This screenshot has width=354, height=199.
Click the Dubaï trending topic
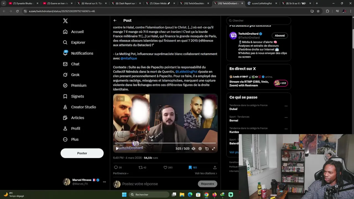point(233,109)
